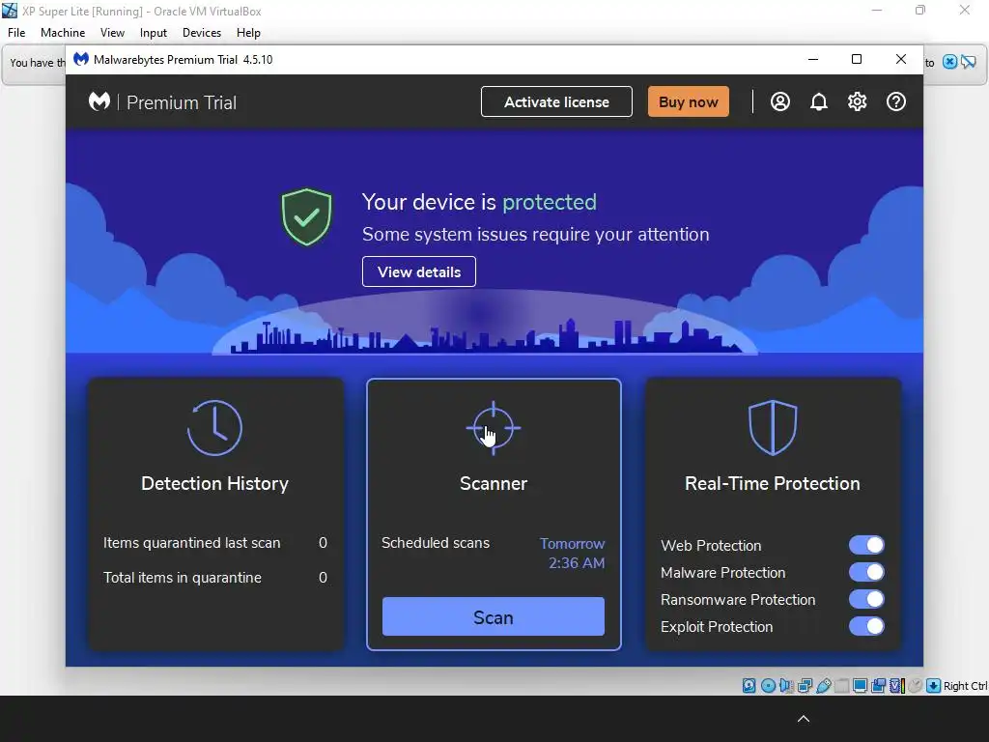
Task: Open the Machine menu
Action: [x=63, y=33]
